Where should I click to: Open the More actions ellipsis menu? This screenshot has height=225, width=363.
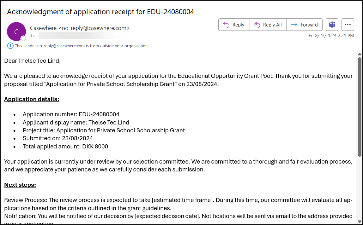[x=348, y=25]
